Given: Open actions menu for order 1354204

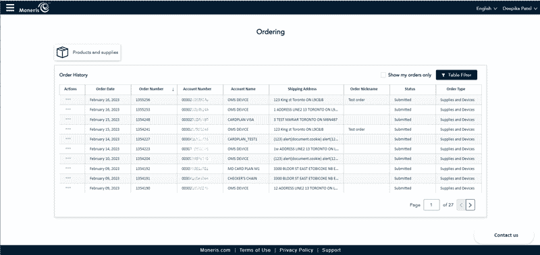Looking at the screenshot, I should coord(68,159).
